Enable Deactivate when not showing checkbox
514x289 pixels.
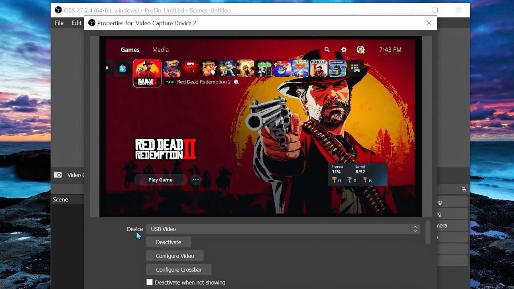[x=149, y=282]
